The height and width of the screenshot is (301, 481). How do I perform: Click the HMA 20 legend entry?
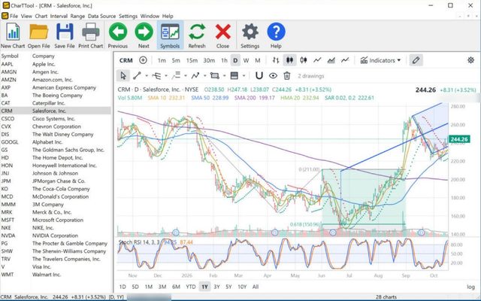[x=300, y=98]
